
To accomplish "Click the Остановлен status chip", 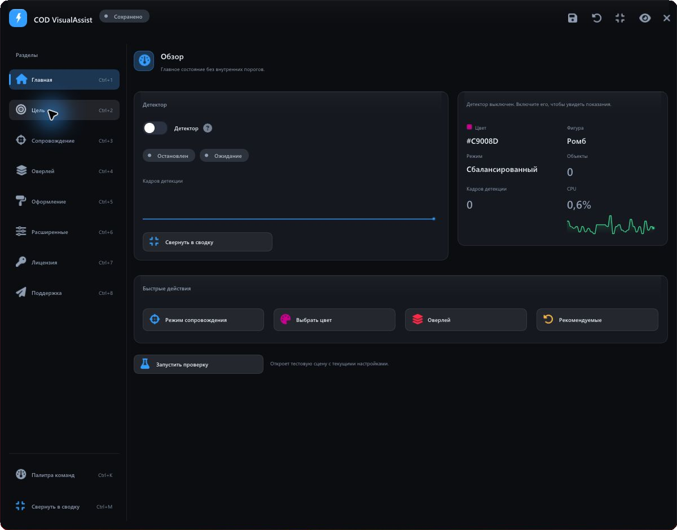I will tap(169, 156).
